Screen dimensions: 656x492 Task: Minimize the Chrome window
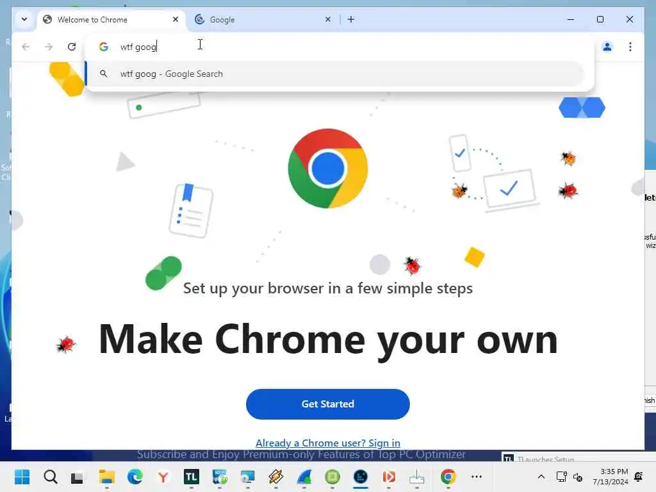coord(571,19)
